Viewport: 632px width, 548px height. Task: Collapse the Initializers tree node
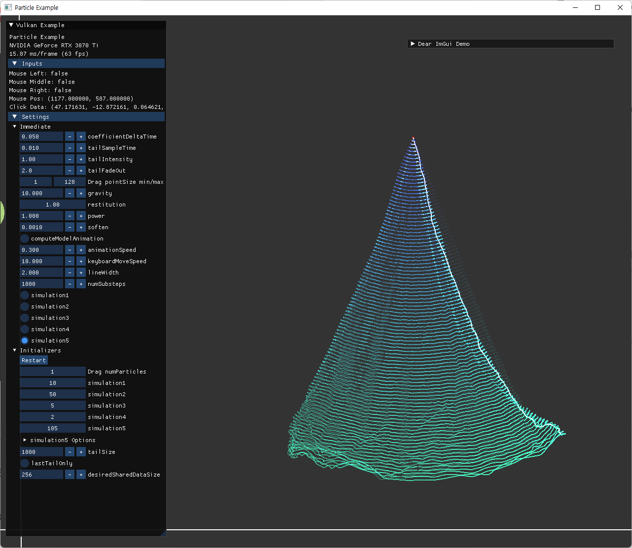point(15,350)
